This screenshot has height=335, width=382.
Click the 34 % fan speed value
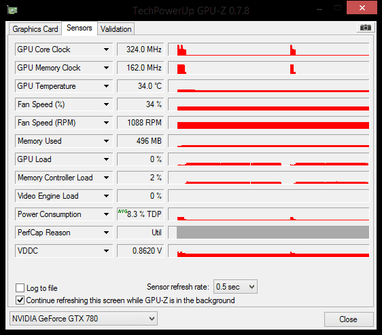pyautogui.click(x=141, y=104)
